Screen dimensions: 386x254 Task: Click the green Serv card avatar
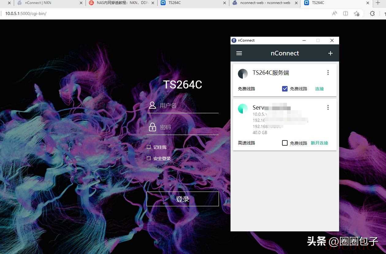[243, 109]
